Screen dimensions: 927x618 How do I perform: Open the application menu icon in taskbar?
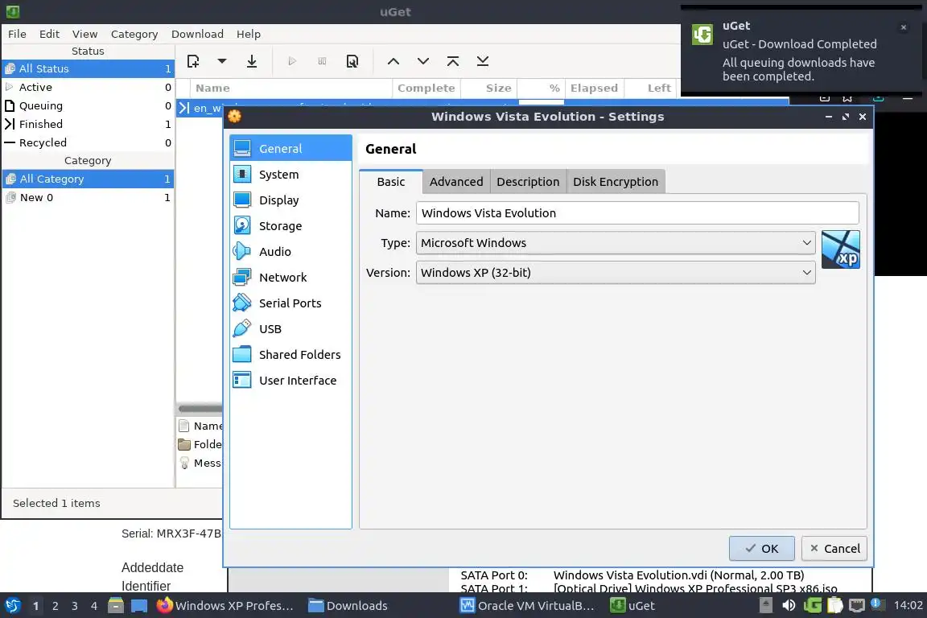coord(12,606)
